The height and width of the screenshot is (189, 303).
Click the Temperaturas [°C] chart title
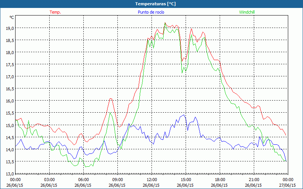(155, 4)
